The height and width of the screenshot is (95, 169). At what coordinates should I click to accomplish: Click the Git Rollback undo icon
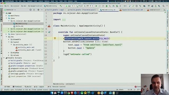(x=140, y=6)
